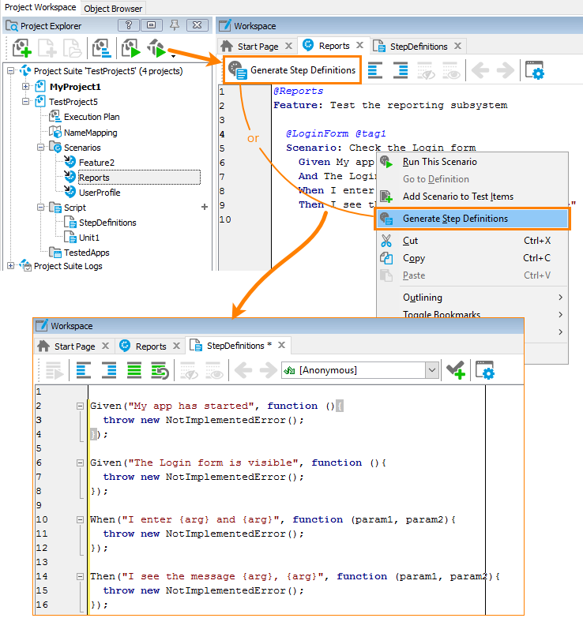Click the green format document icon

point(134,369)
